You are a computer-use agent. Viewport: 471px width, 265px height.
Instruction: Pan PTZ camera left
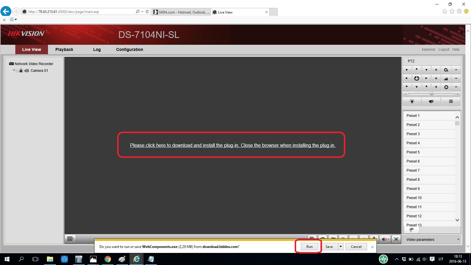click(x=407, y=79)
